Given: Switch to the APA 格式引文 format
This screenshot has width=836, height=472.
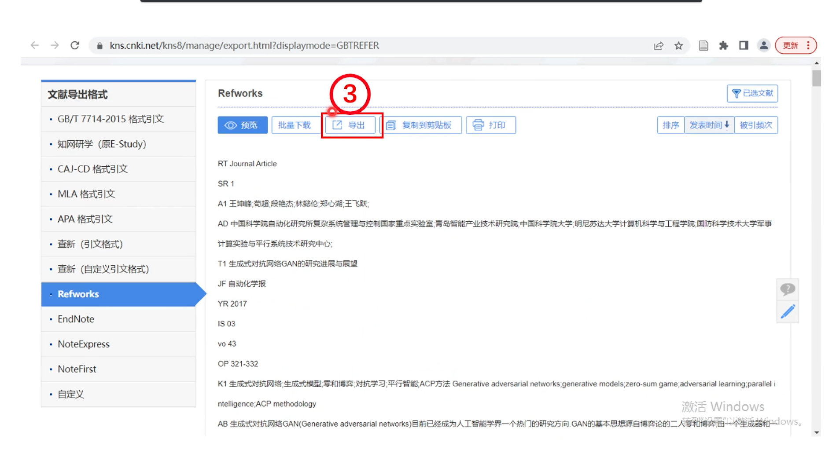Looking at the screenshot, I should point(85,219).
